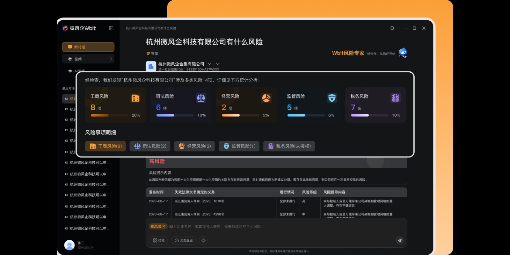
Task: Show the 监管风险(1) tab
Action: [239, 146]
